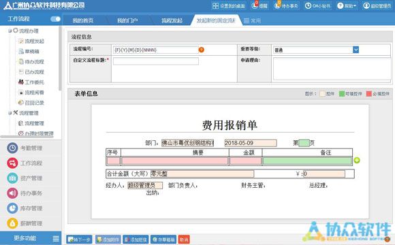Click the 资产管理 module icon

(x=12, y=178)
